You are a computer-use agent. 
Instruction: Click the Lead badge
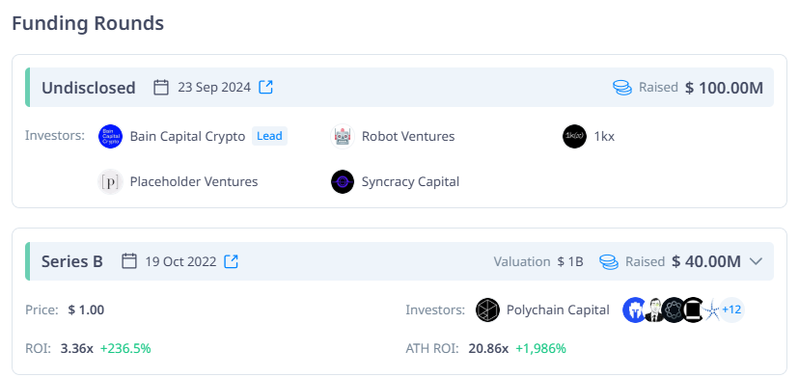[x=269, y=137]
